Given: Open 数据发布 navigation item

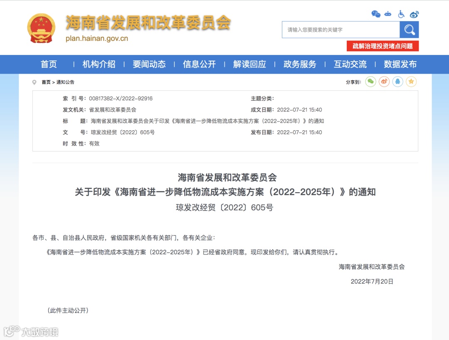Looking at the screenshot, I should pyautogui.click(x=400, y=64).
